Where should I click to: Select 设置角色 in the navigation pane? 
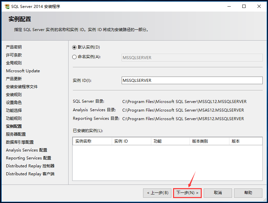14,102
